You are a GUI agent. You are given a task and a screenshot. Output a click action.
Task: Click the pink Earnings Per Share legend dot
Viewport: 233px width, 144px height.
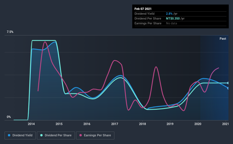click(x=81, y=135)
